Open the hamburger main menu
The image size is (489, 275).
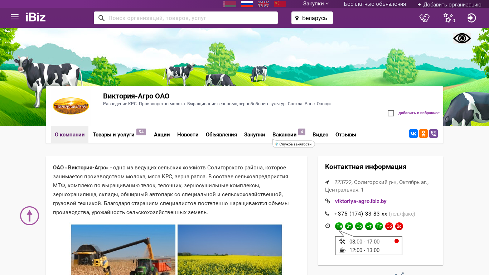pyautogui.click(x=15, y=17)
